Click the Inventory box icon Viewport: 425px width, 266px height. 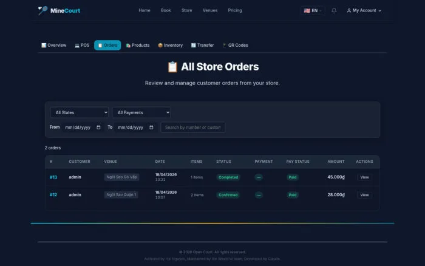click(x=160, y=46)
